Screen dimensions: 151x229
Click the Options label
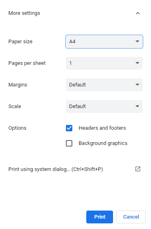(17, 128)
